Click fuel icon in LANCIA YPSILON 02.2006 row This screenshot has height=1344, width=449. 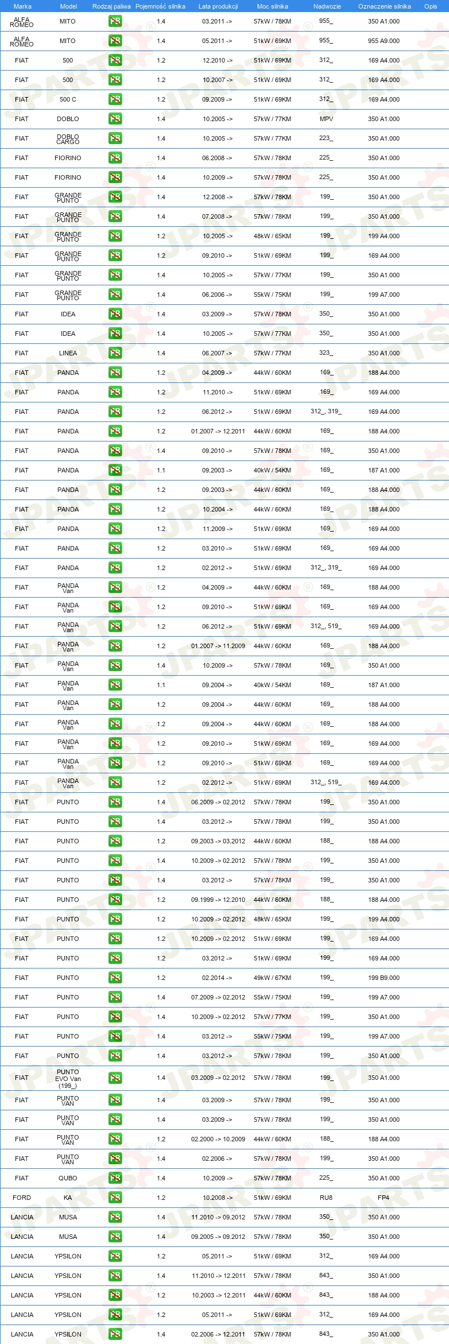click(115, 1334)
